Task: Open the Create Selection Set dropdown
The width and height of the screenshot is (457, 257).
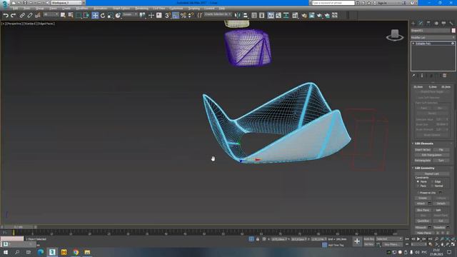Action: coord(217,14)
